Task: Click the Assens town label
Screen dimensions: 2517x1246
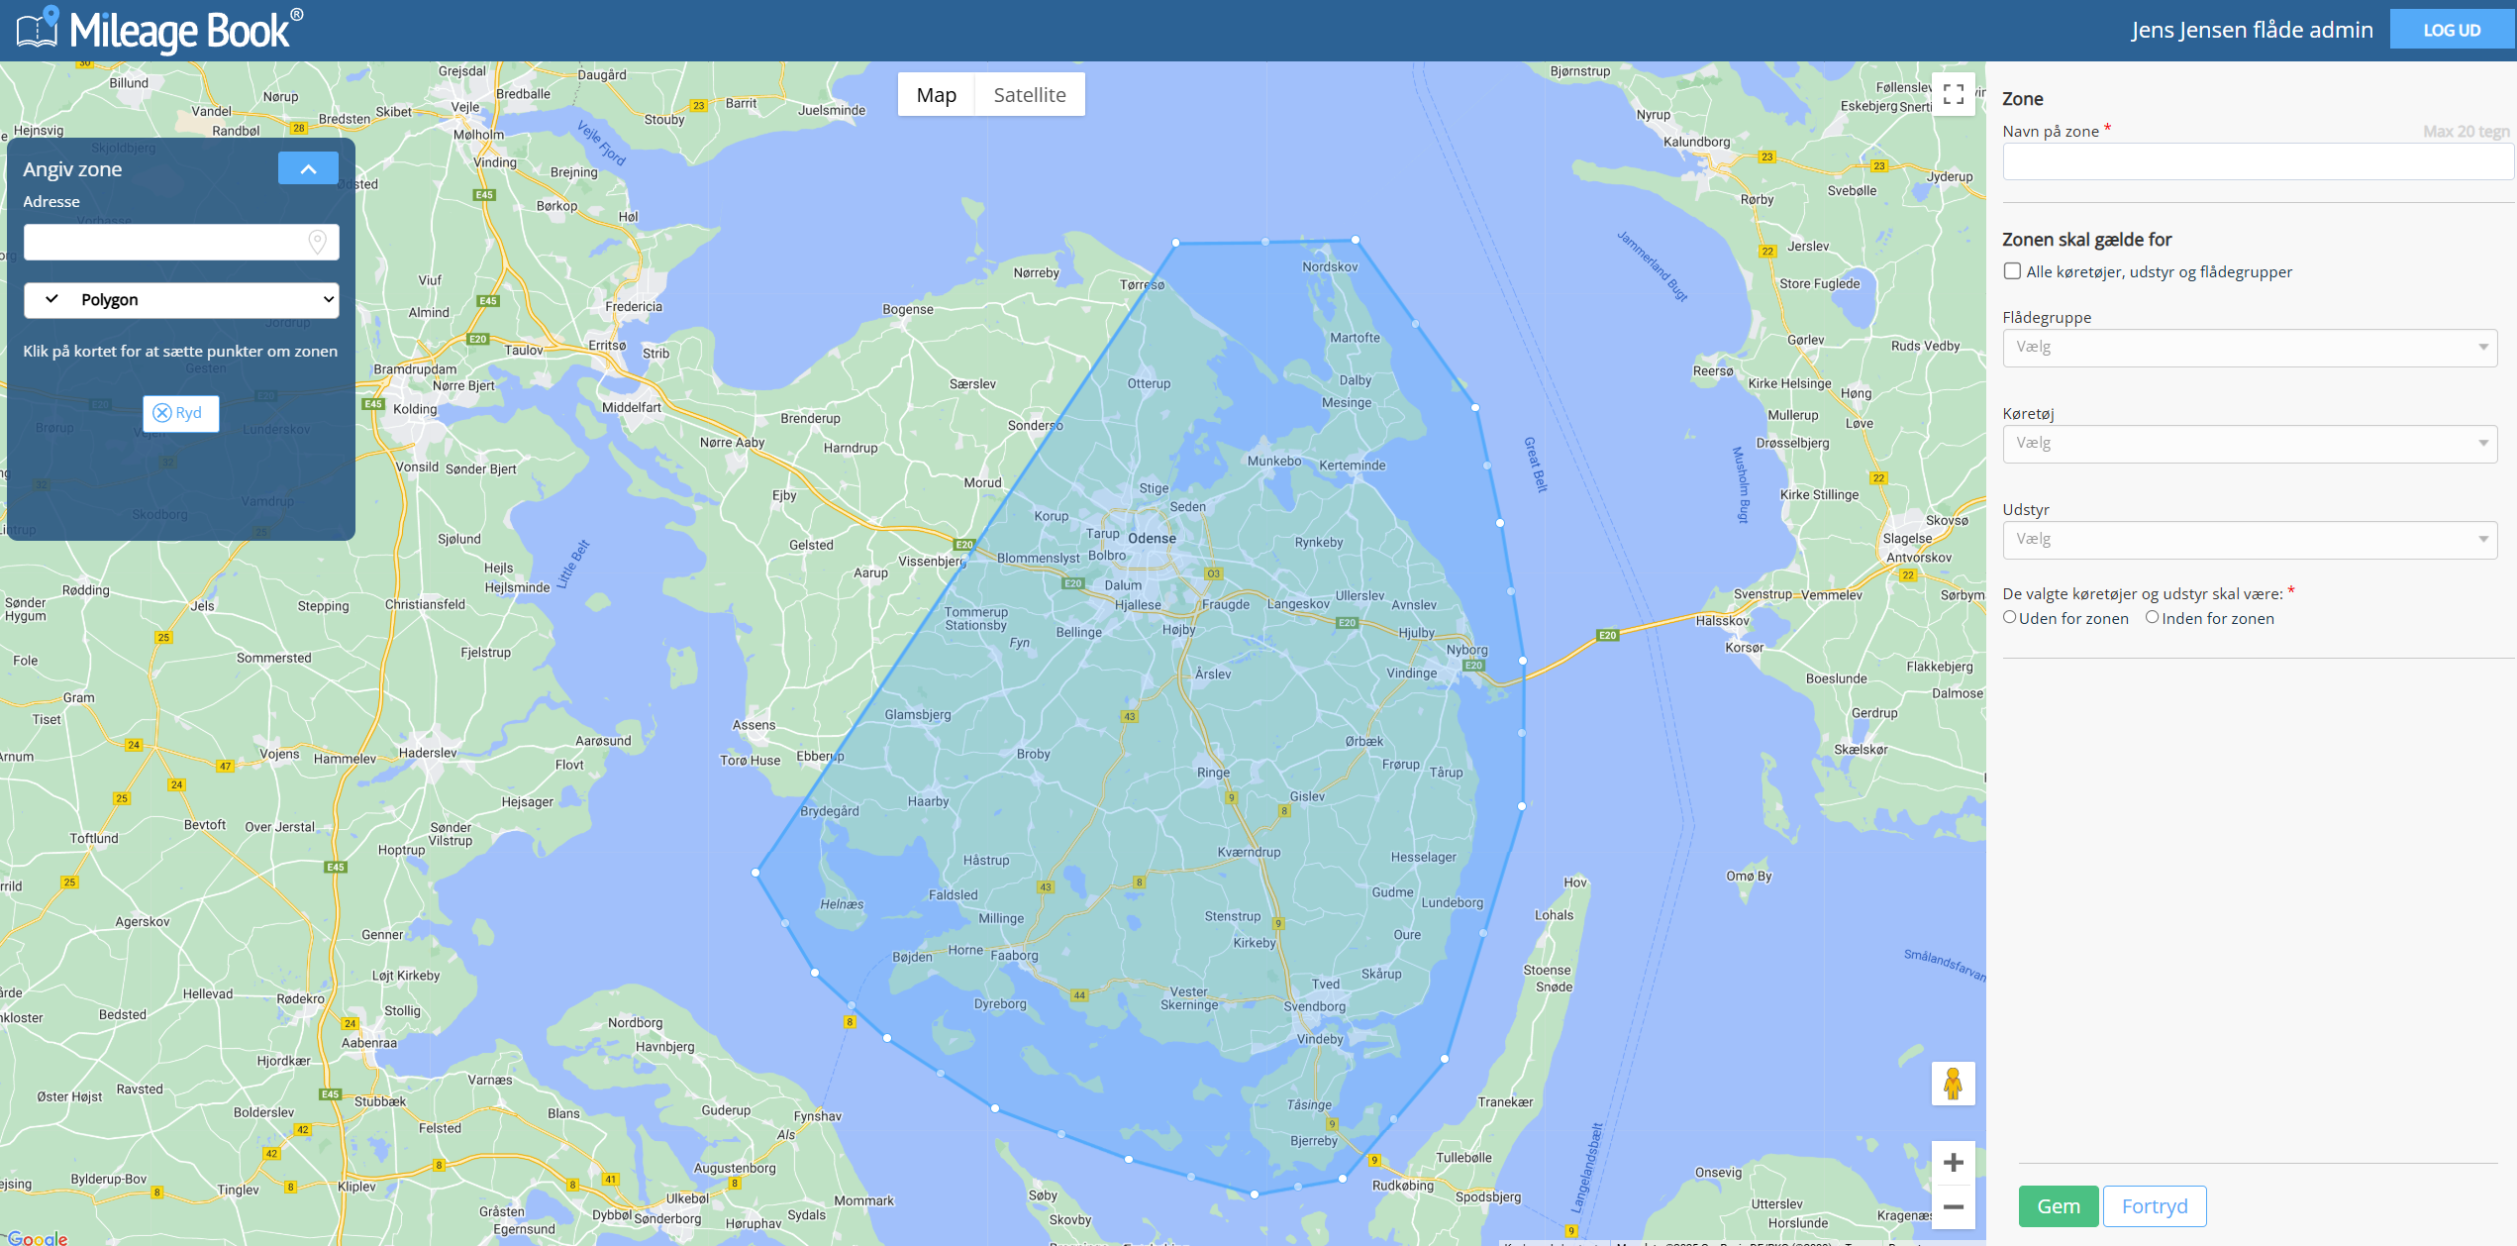Action: point(754,725)
